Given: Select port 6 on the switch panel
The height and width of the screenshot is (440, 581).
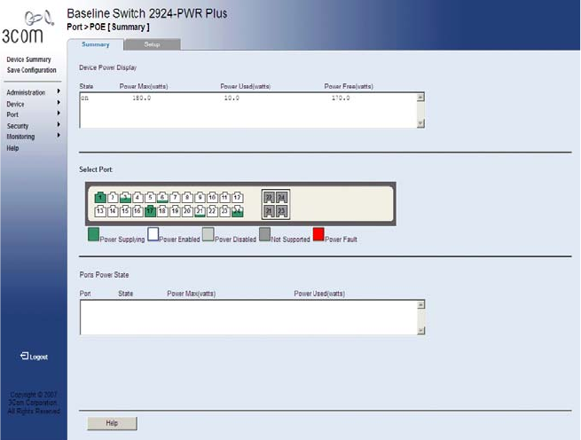Looking at the screenshot, I should (162, 198).
